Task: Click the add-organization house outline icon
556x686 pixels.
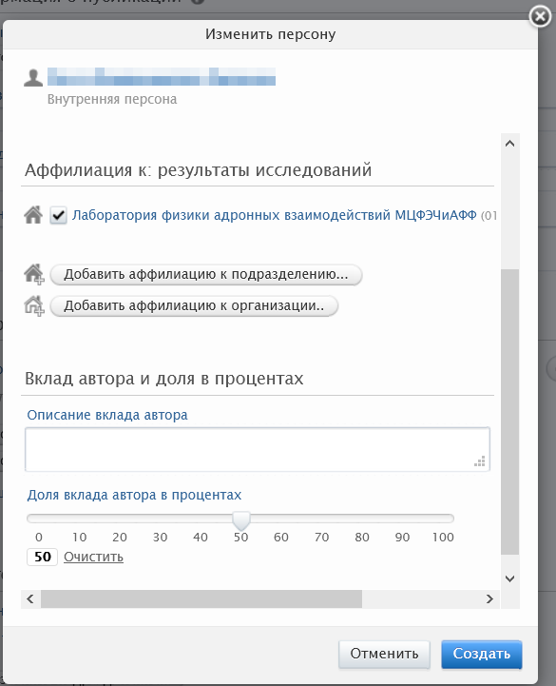Action: (34, 305)
